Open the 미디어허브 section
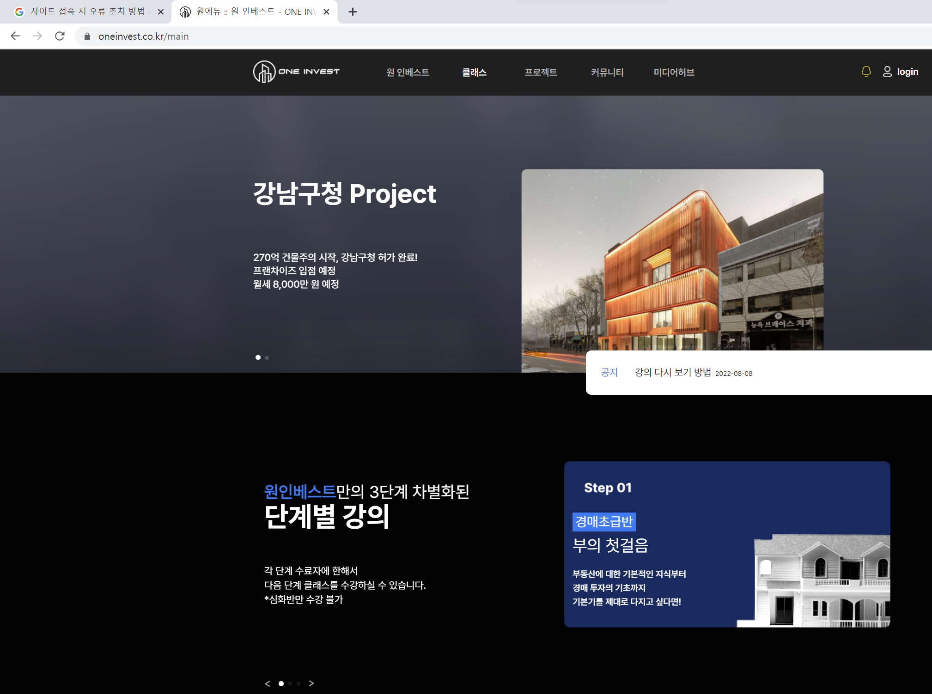 click(674, 72)
